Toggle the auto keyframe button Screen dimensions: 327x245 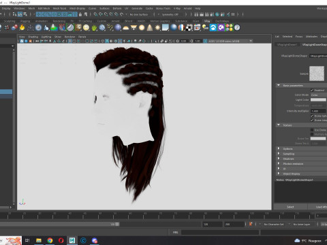point(251,224)
